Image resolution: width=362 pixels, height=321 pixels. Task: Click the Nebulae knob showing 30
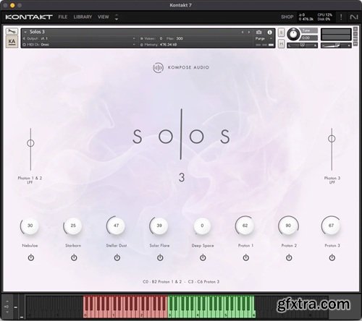point(30,226)
